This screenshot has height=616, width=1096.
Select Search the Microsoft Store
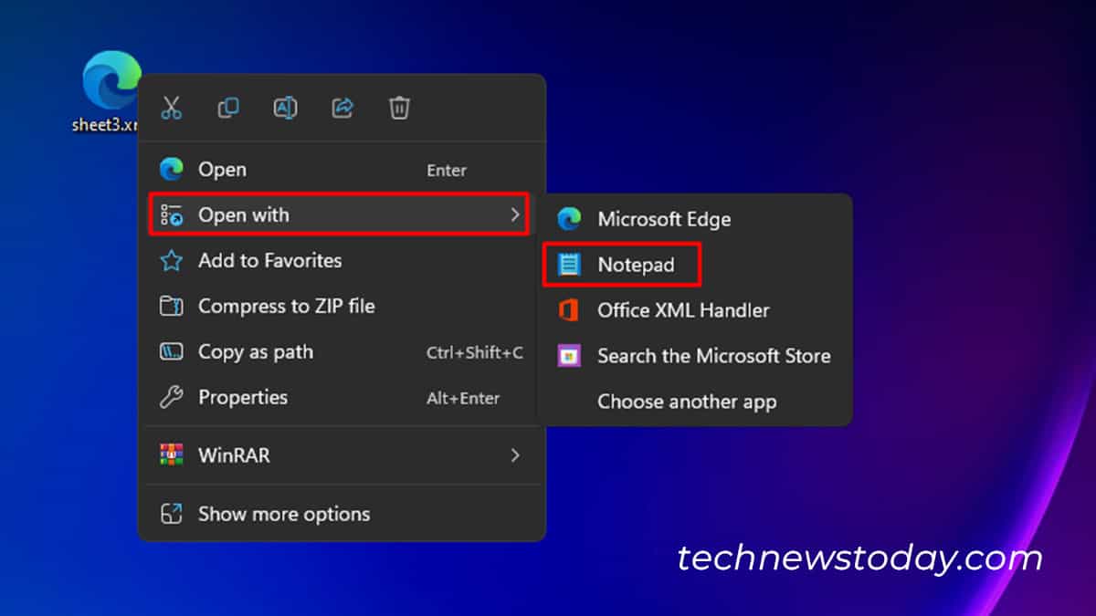point(695,356)
